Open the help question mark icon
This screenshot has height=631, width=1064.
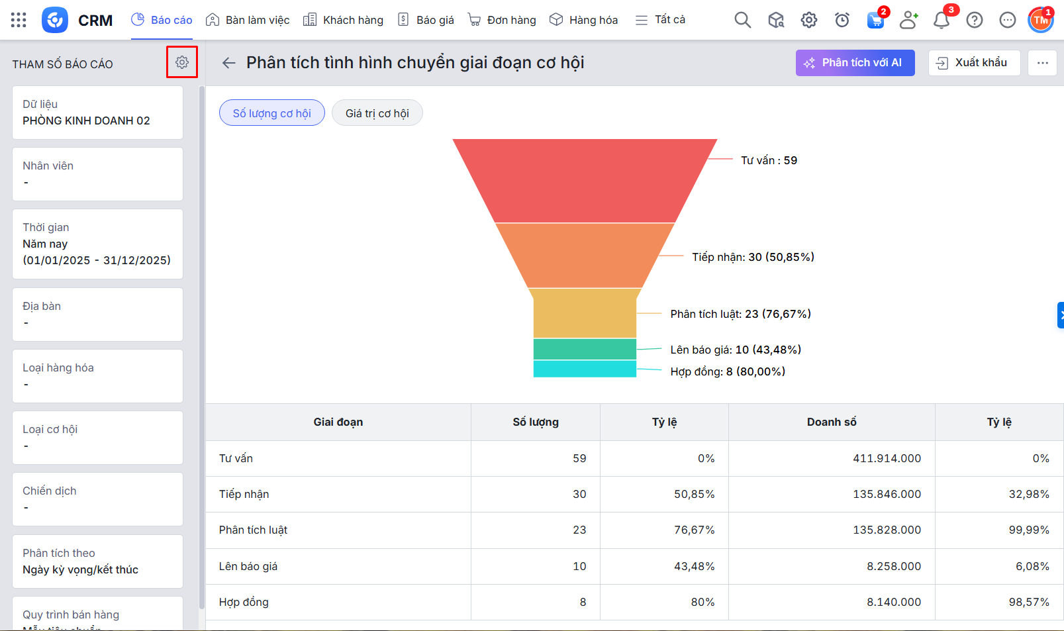pyautogui.click(x=974, y=21)
